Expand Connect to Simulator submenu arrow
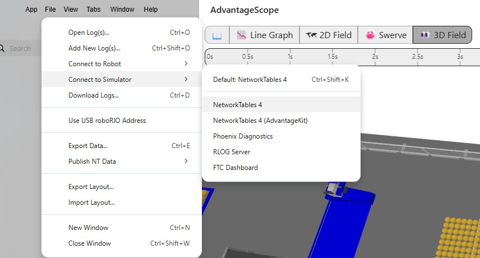Viewport: 480px width, 258px height. click(x=186, y=79)
